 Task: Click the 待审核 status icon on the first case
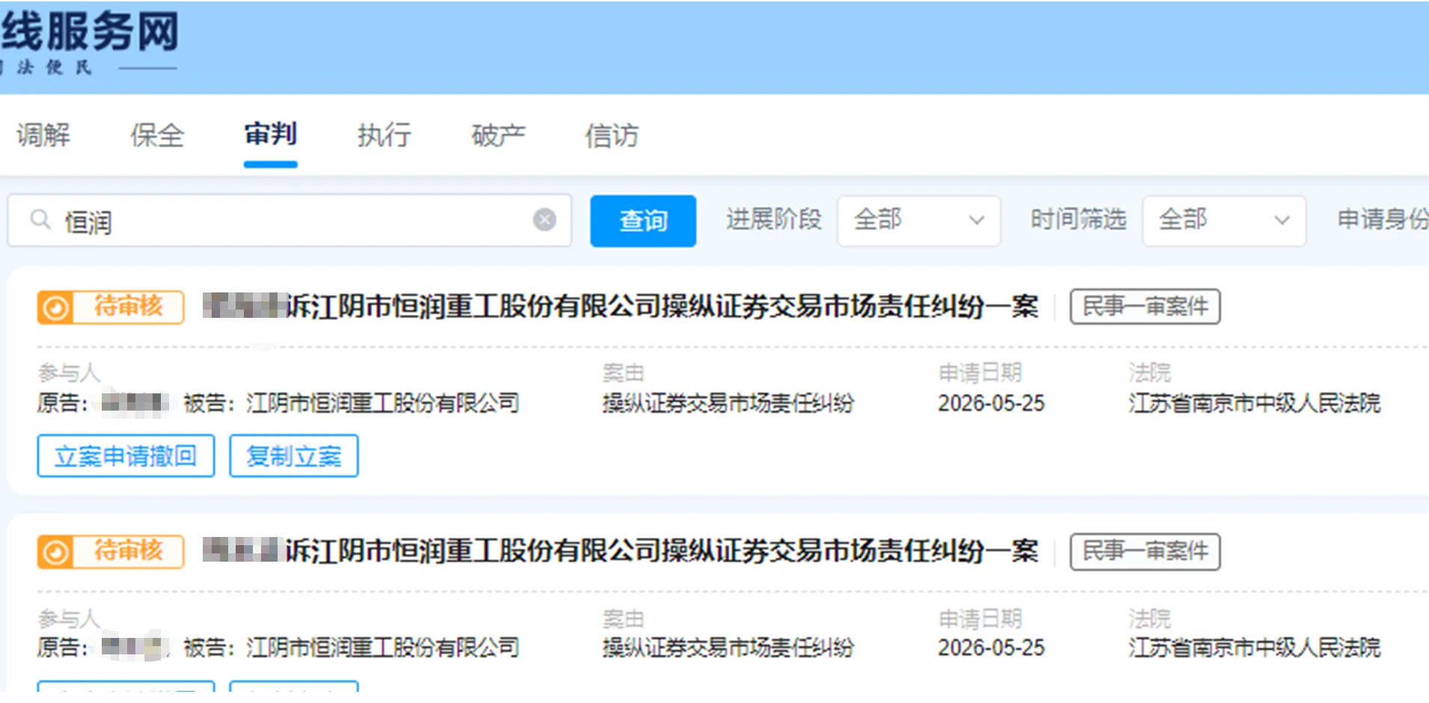point(55,307)
